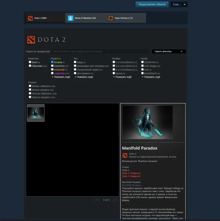Go to previous inventory page arrow
This screenshot has height=221, width=220.
(x=97, y=200)
